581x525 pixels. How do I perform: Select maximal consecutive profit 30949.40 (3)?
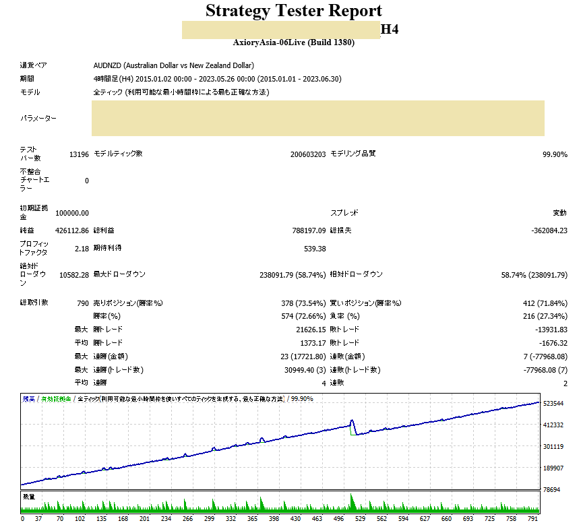[x=305, y=370]
